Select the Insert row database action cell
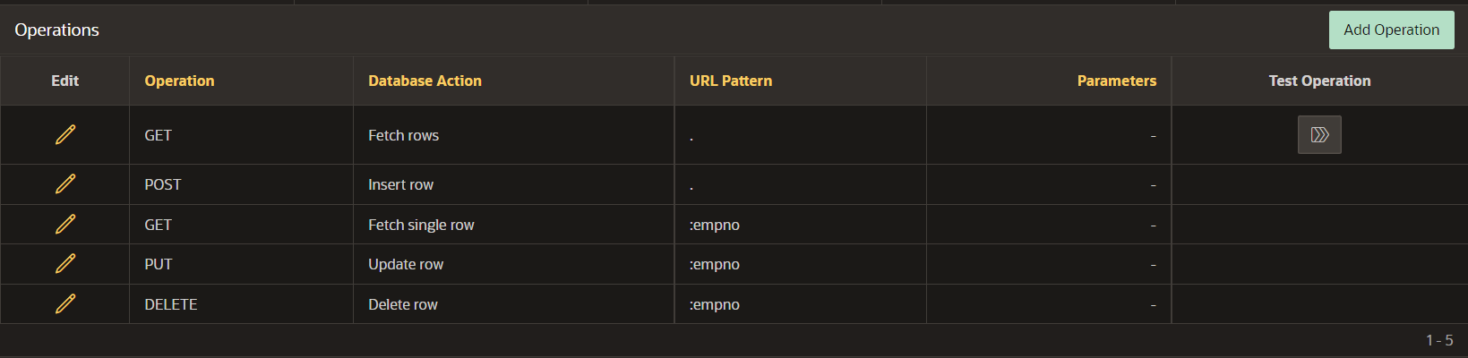Viewport: 1468px width, 358px height. tap(514, 184)
